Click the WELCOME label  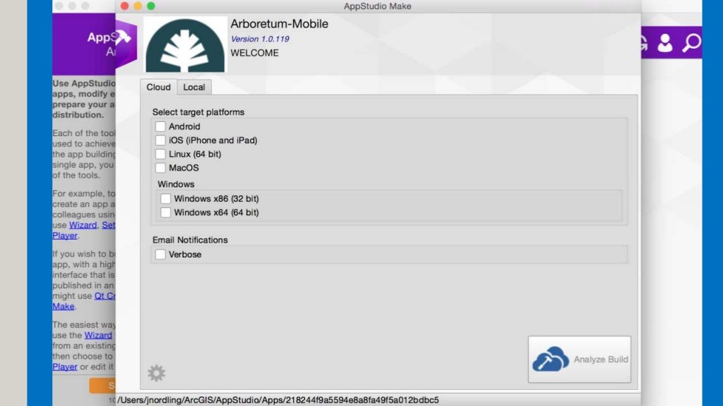[x=254, y=53]
